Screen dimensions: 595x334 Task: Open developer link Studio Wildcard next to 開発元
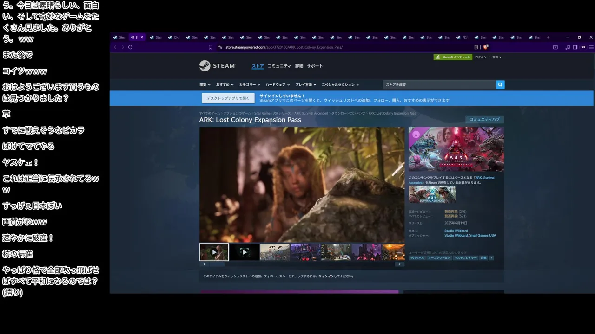pos(456,231)
